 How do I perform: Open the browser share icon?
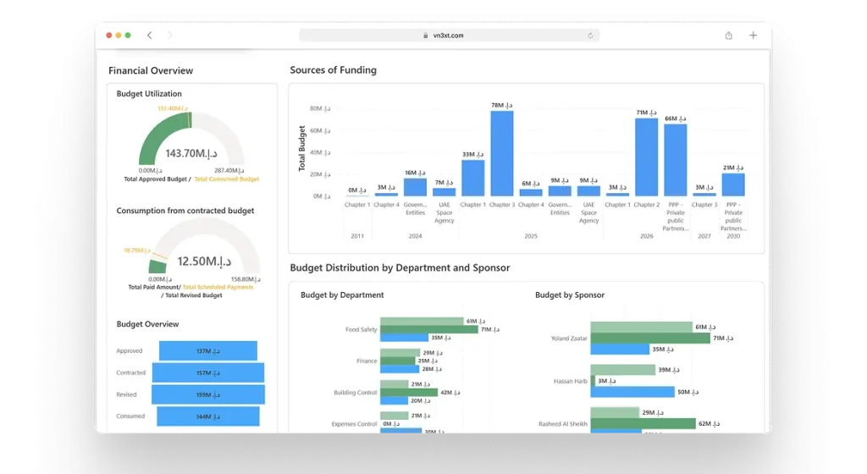pos(728,36)
